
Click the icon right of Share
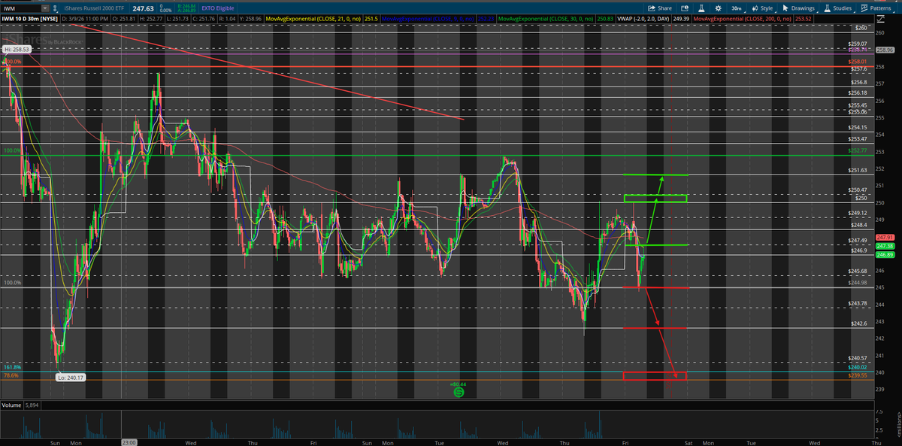683,8
